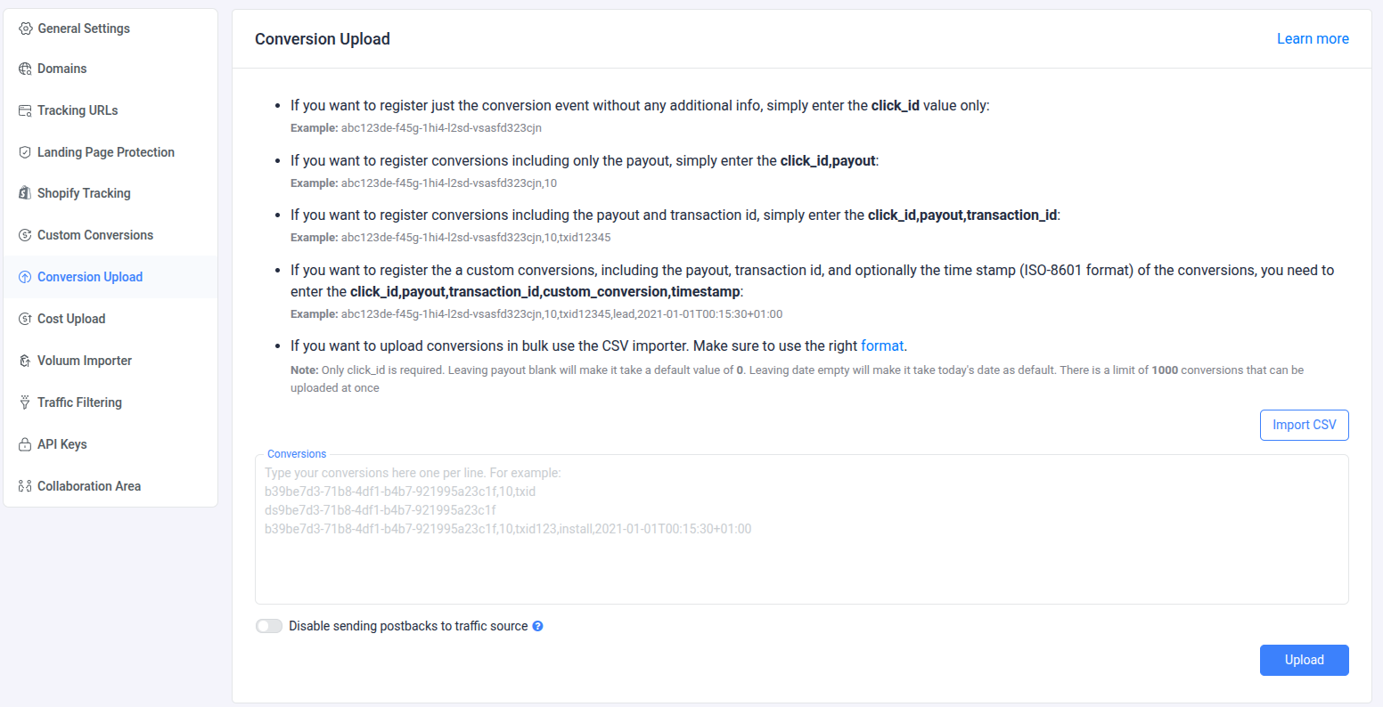Click the Tracking URLs icon
Image resolution: width=1383 pixels, height=707 pixels.
click(x=25, y=110)
